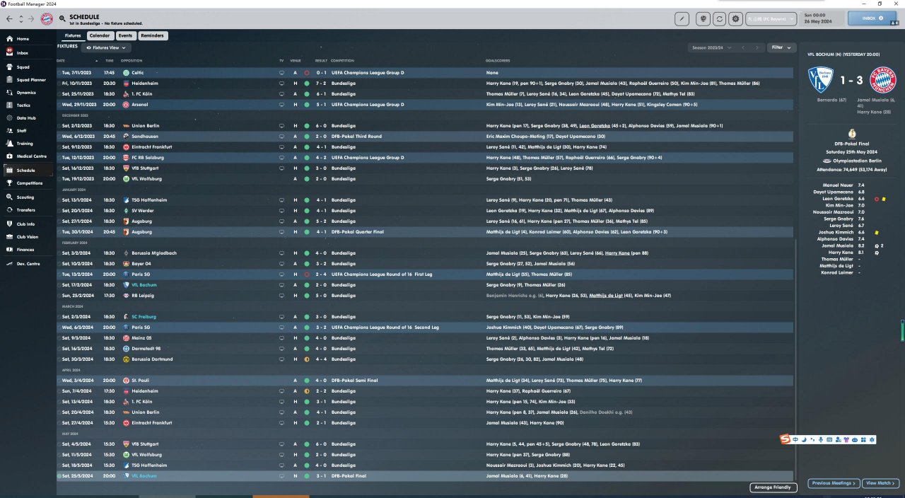The height and width of the screenshot is (498, 905).
Task: Open the gear preferences icon
Action: (x=736, y=19)
